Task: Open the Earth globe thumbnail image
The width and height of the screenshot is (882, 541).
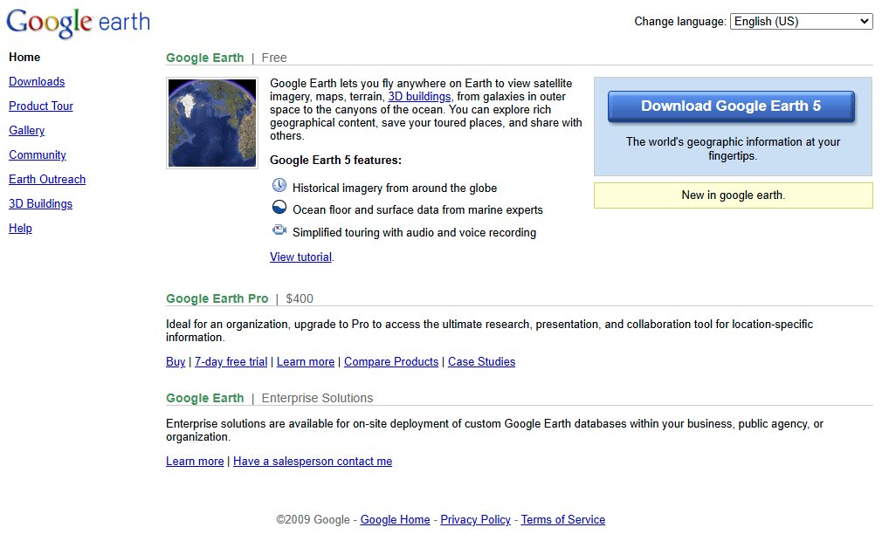Action: tap(212, 123)
